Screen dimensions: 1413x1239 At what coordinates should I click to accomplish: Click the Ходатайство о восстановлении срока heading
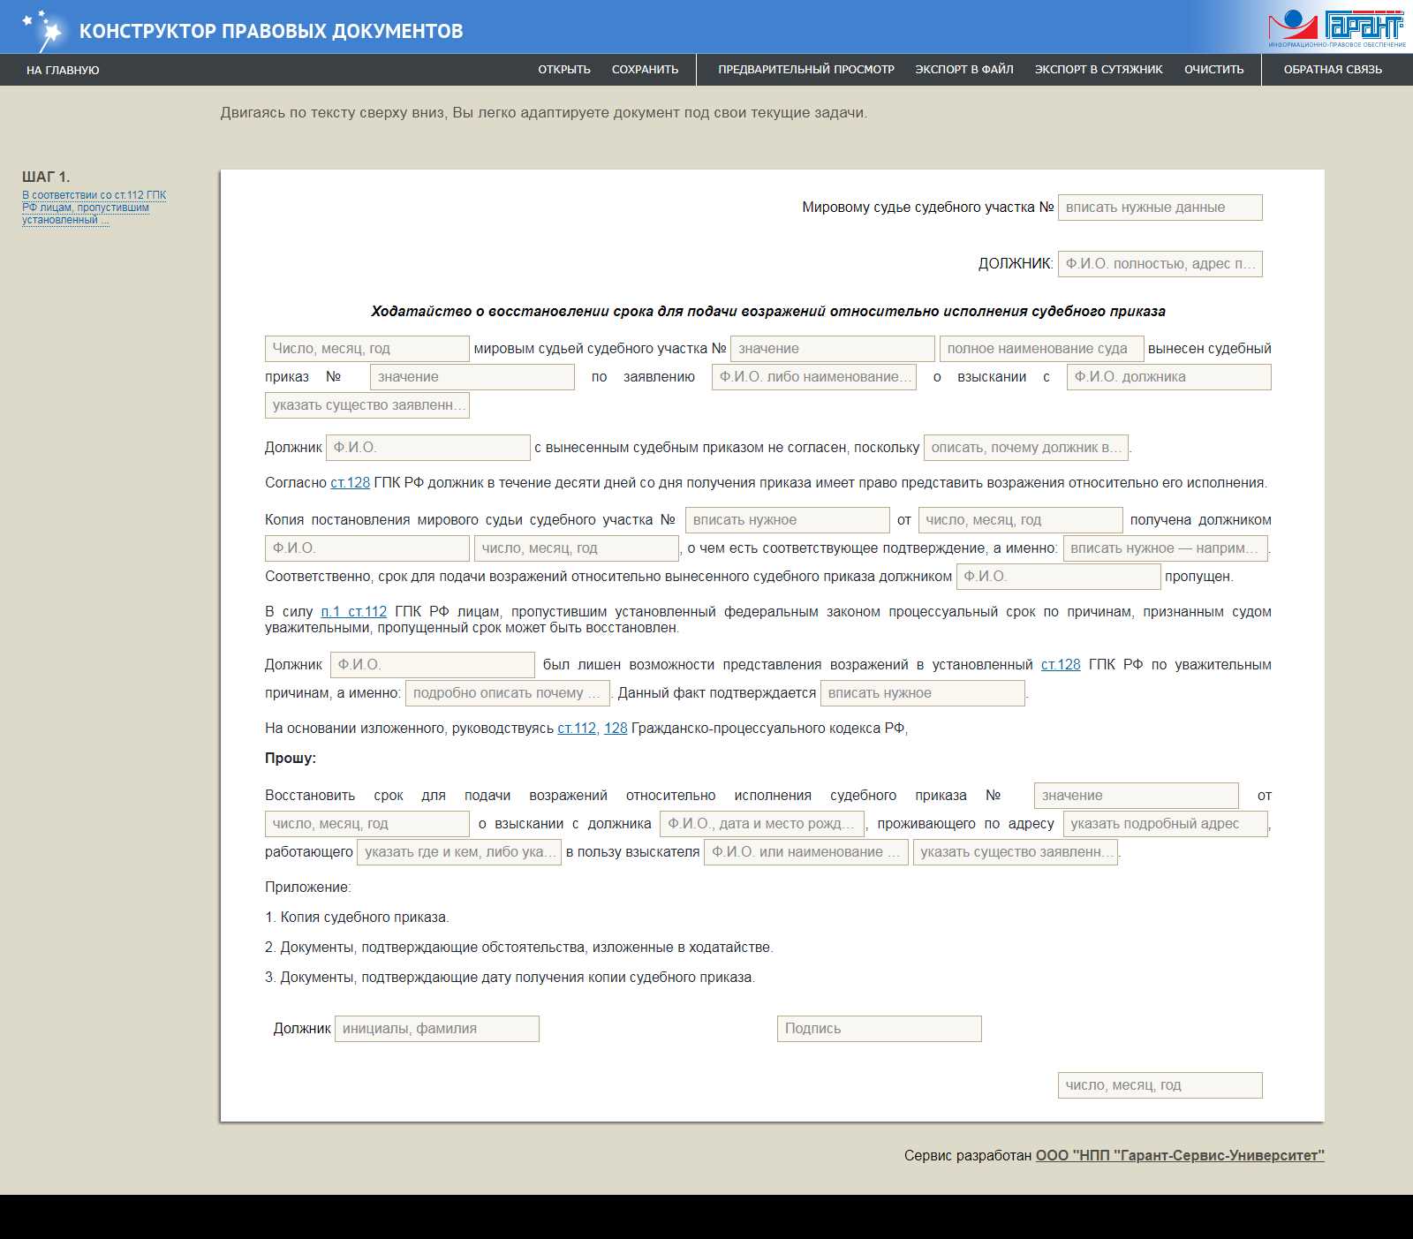(x=768, y=312)
